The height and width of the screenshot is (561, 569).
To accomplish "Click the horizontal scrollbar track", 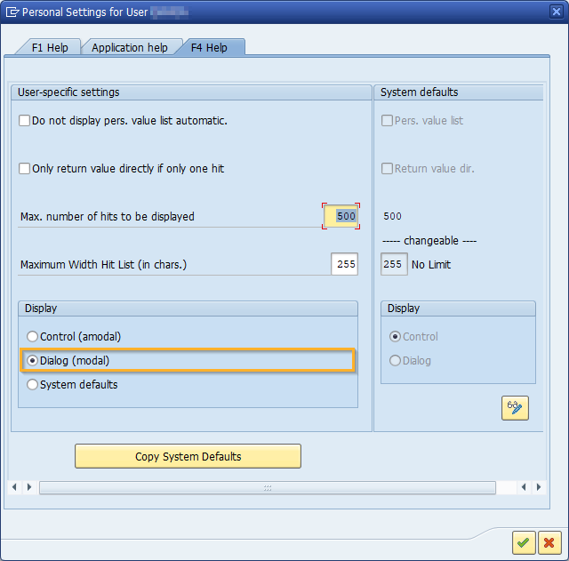I will pos(268,487).
